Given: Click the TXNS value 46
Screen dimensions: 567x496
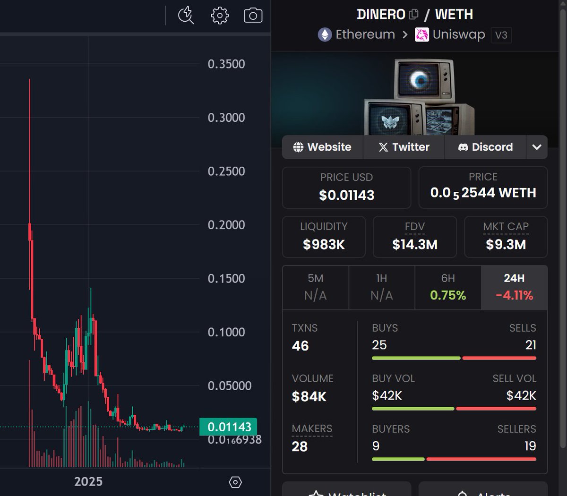Looking at the screenshot, I should (x=301, y=346).
